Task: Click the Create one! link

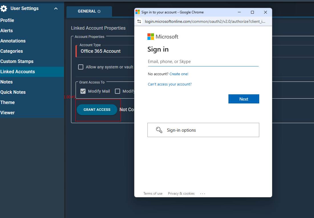Action: (x=179, y=74)
